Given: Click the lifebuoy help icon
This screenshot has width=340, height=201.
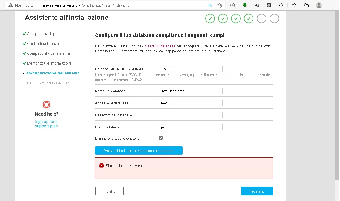Looking at the screenshot, I should click(47, 105).
